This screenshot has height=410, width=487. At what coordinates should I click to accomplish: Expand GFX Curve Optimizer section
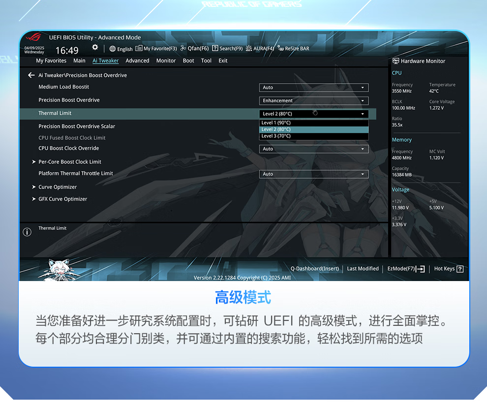point(62,199)
